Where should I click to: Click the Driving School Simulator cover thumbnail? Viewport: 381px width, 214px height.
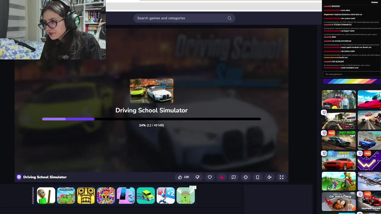[x=152, y=91]
